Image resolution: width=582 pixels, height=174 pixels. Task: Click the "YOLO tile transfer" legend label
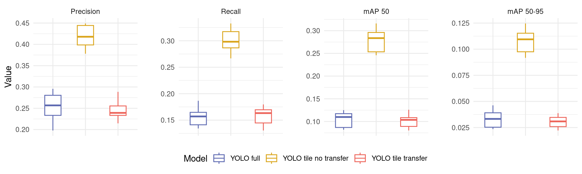tap(399, 158)
